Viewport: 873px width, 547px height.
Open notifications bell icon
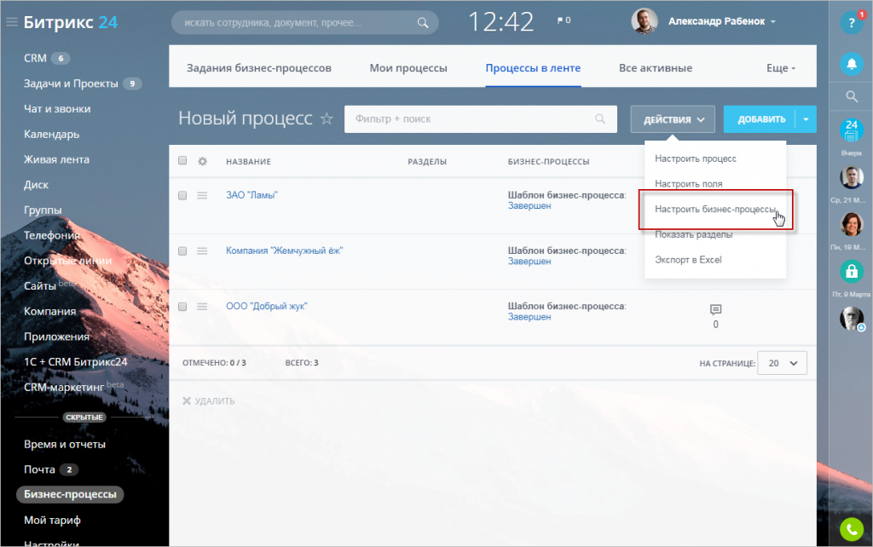(852, 64)
